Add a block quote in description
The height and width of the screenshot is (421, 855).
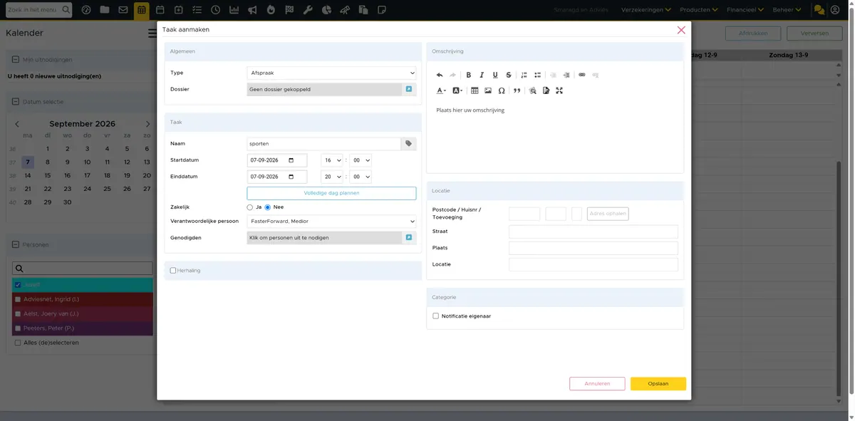[x=517, y=90]
